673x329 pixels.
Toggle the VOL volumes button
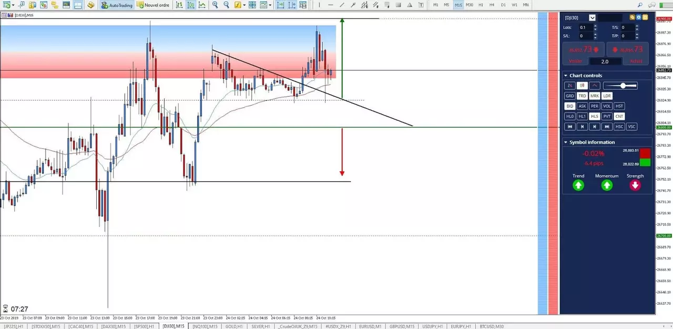point(607,106)
